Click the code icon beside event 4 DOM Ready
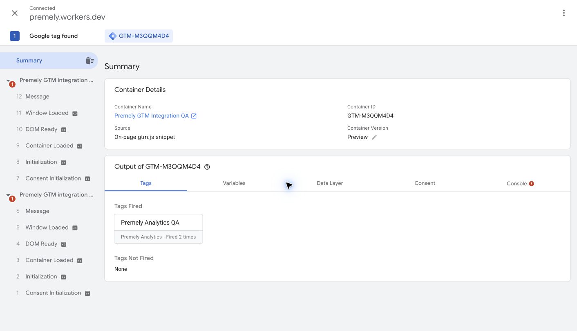The height and width of the screenshot is (331, 577). (63, 244)
